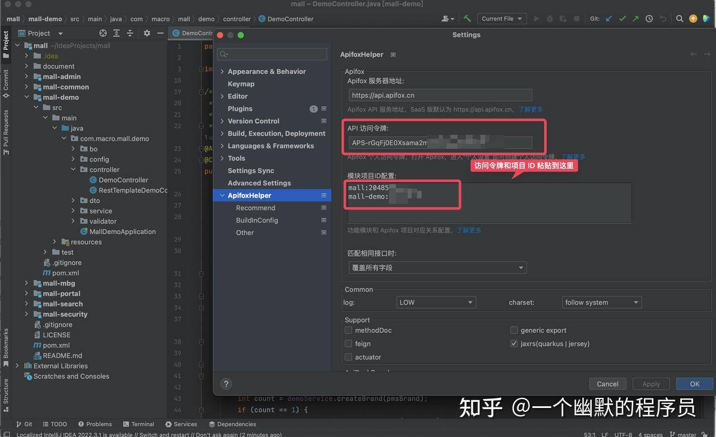Click the OK button
The image size is (716, 437).
695,384
